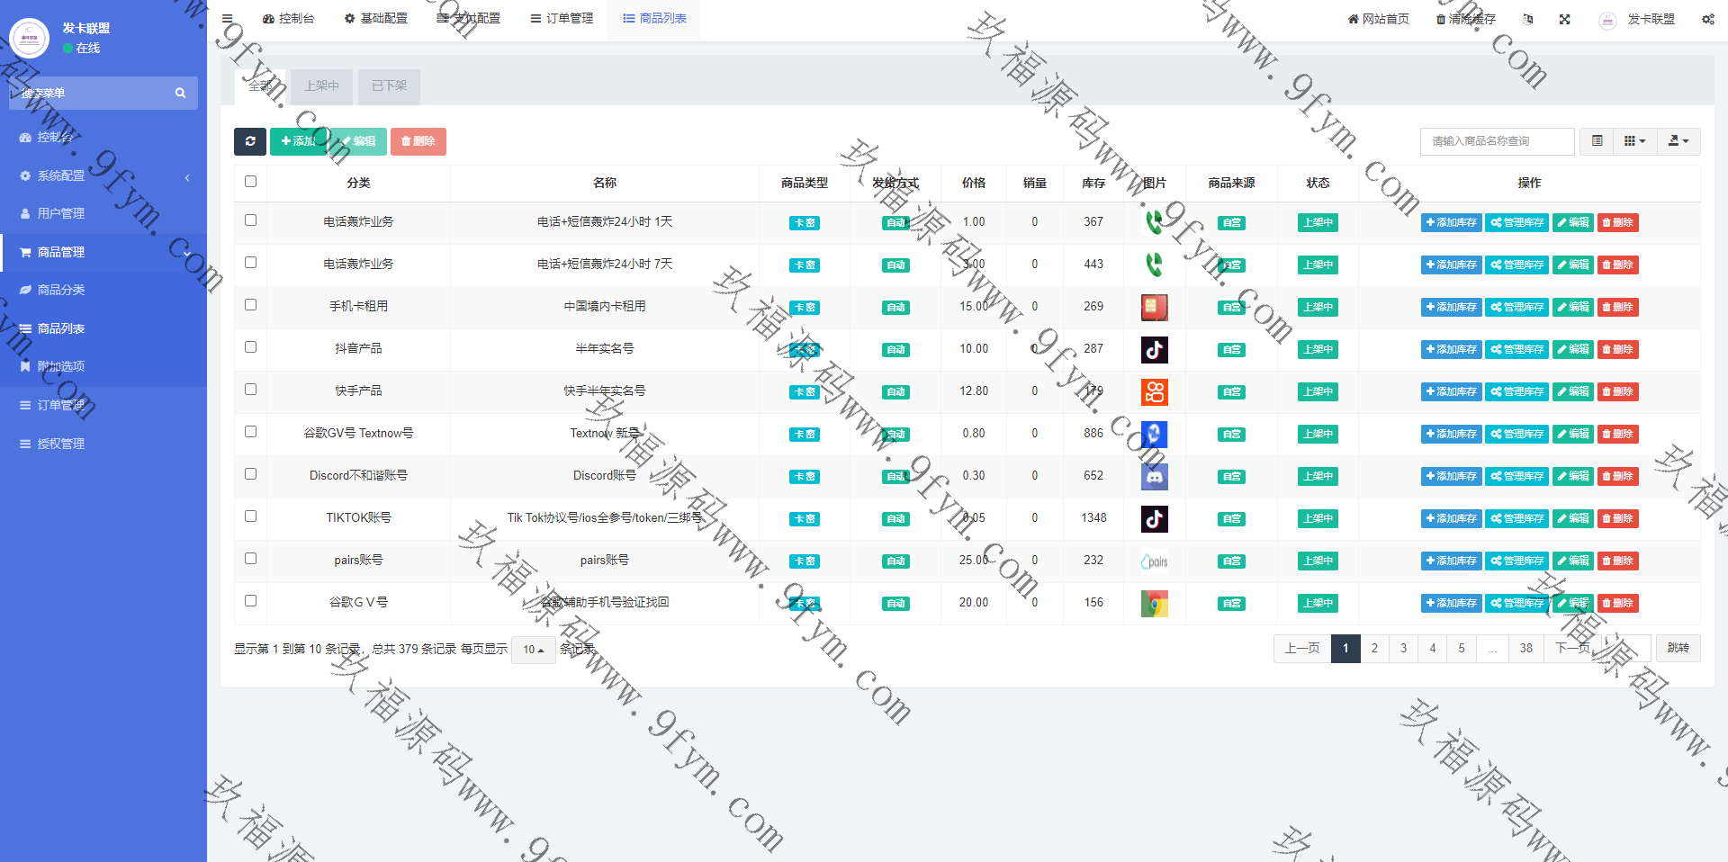Click the language translate icon in header

(x=1527, y=19)
